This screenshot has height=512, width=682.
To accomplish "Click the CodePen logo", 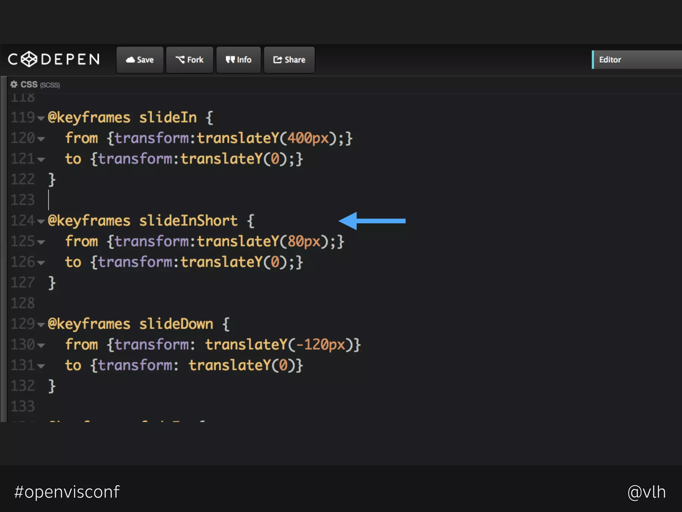I will pos(54,59).
